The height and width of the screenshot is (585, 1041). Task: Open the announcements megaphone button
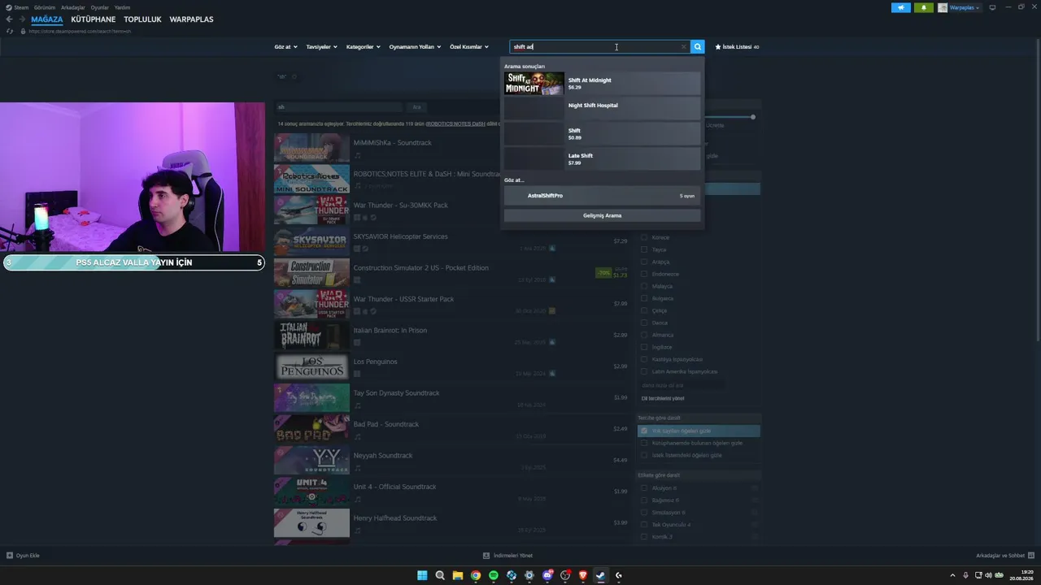pos(901,7)
